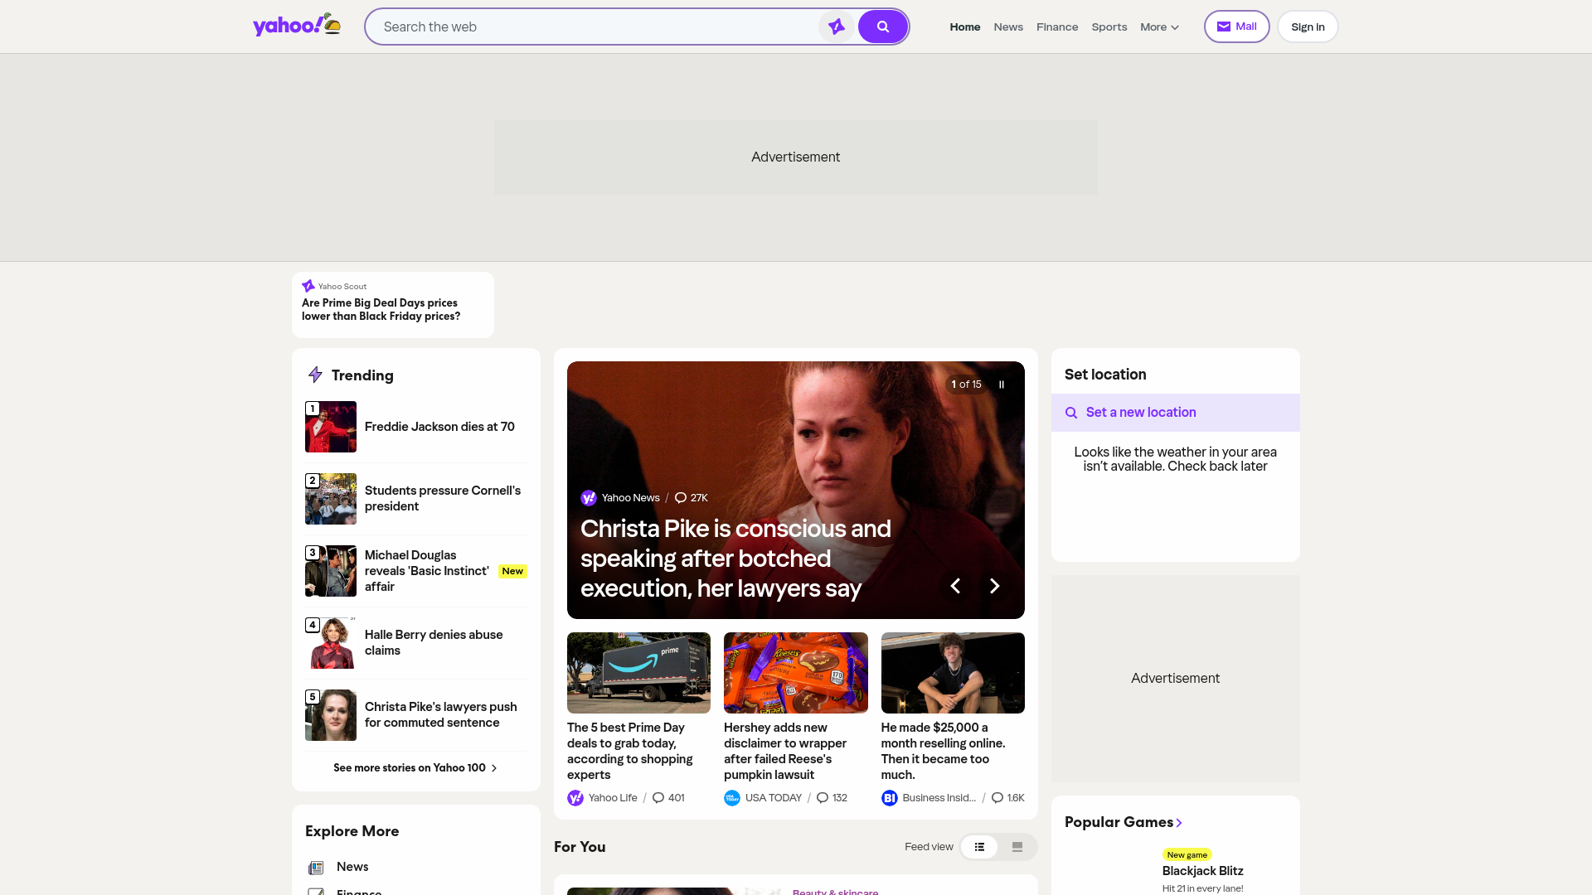Click the Popular Games heading

pos(1119,822)
